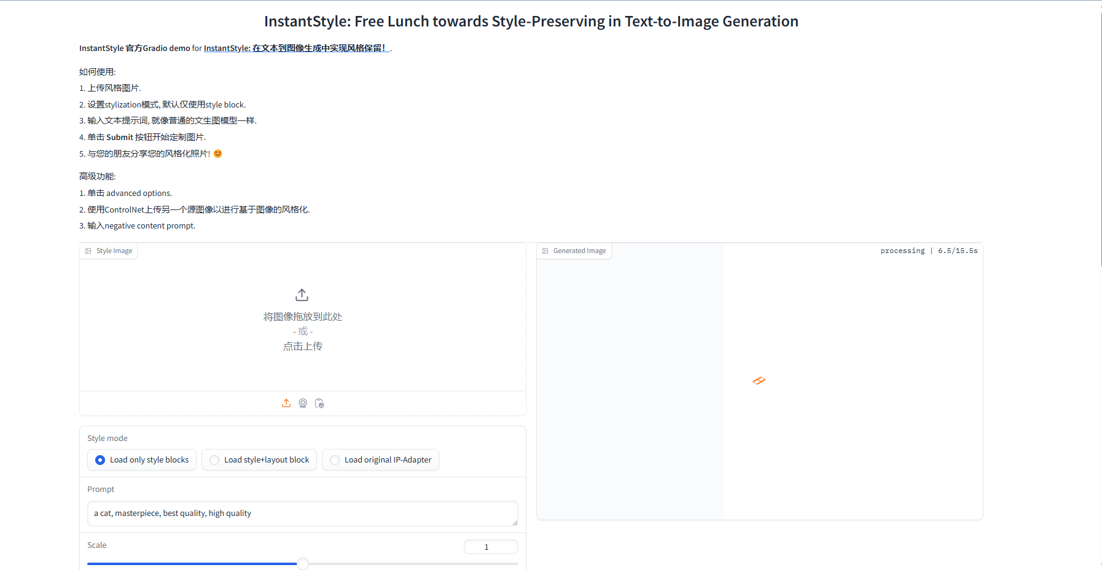The image size is (1102, 570).
Task: Click the '输入negative content prompt.' line
Action: [138, 225]
